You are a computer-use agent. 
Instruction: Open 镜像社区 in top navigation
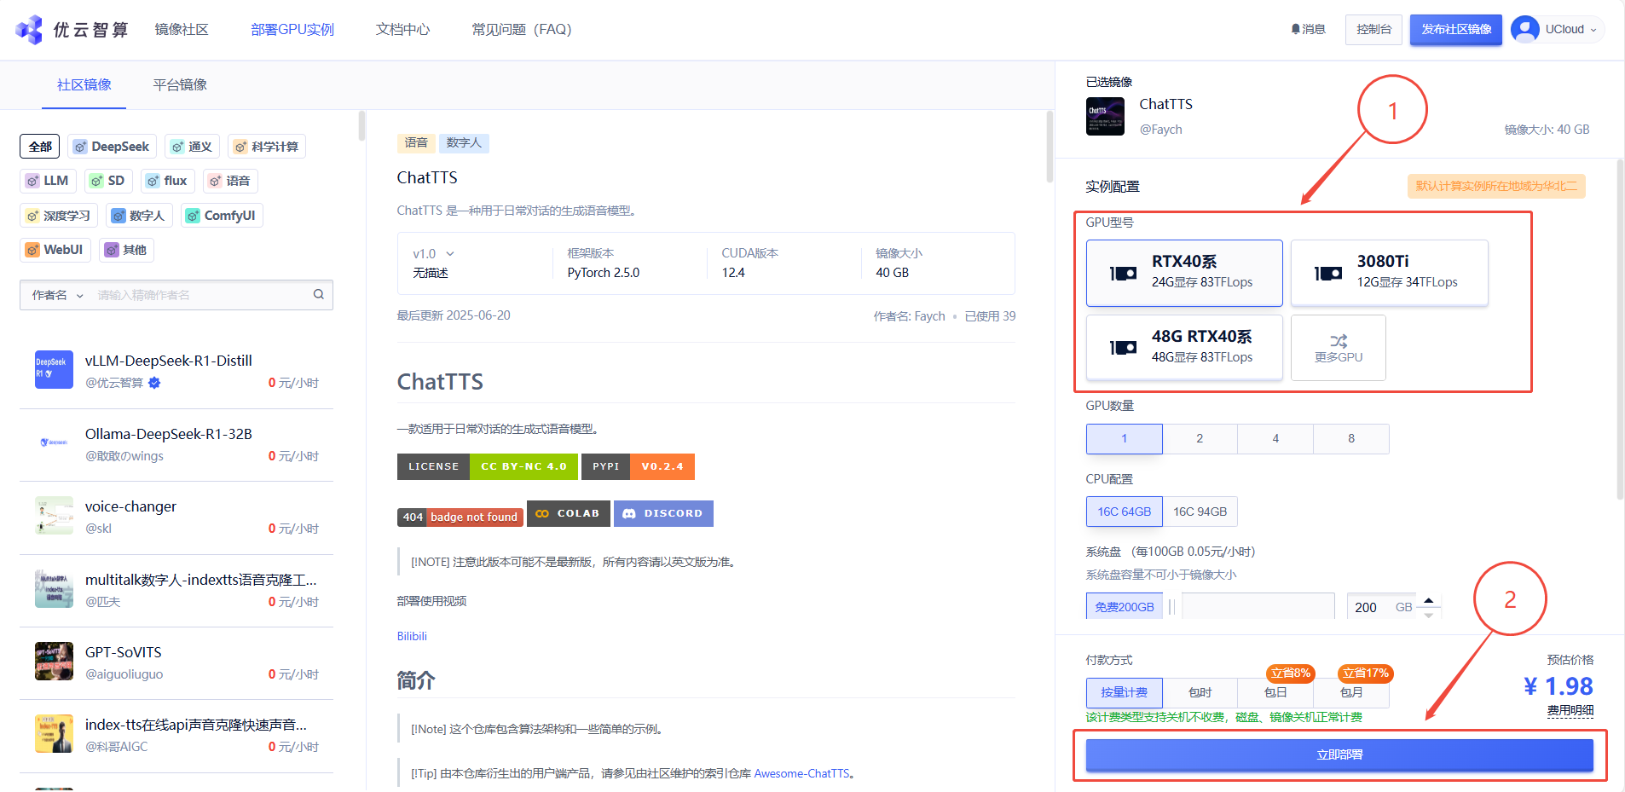182,29
